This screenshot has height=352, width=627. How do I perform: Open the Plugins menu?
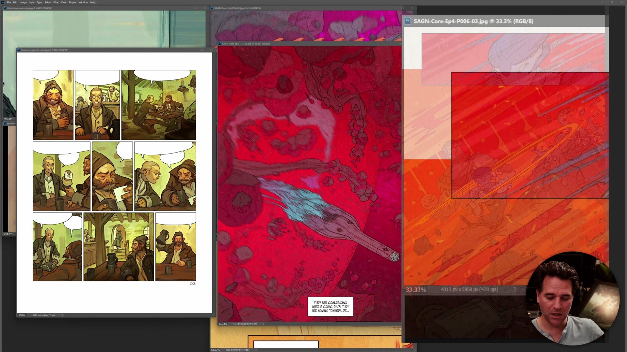point(72,2)
